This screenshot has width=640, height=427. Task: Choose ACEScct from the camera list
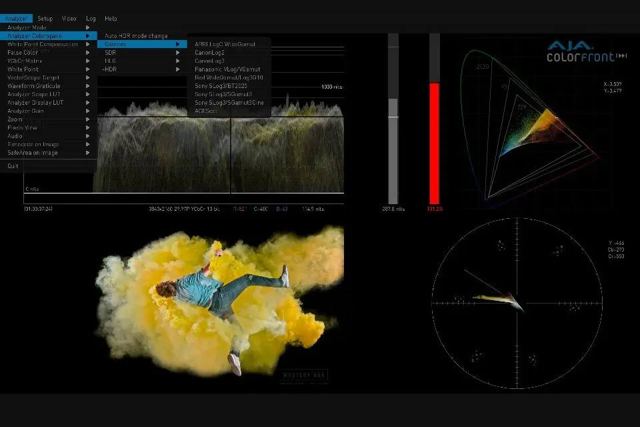[x=207, y=111]
